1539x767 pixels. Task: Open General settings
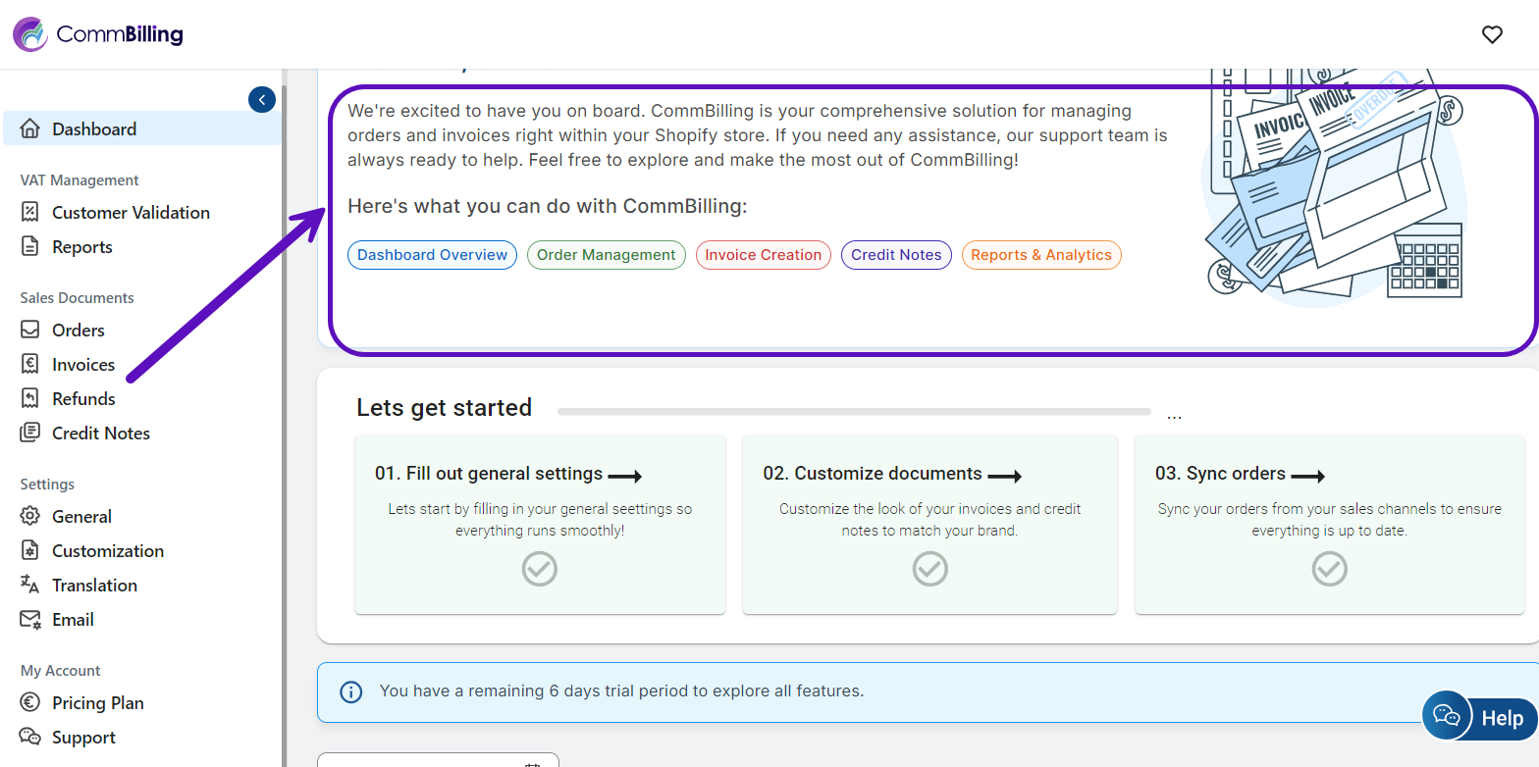pos(81,516)
